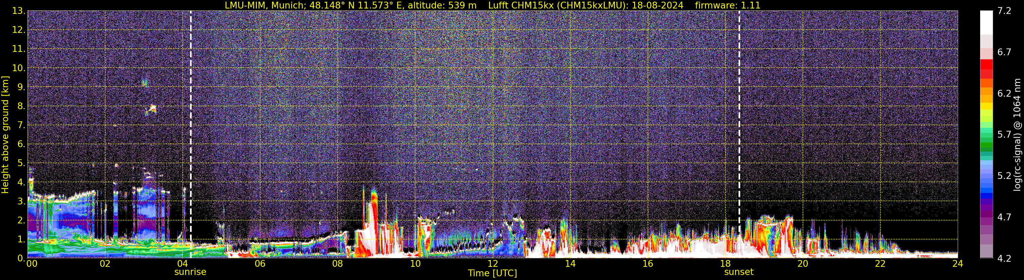Click the time axis tick label '12'
The width and height of the screenshot is (1024, 280).
click(x=492, y=264)
